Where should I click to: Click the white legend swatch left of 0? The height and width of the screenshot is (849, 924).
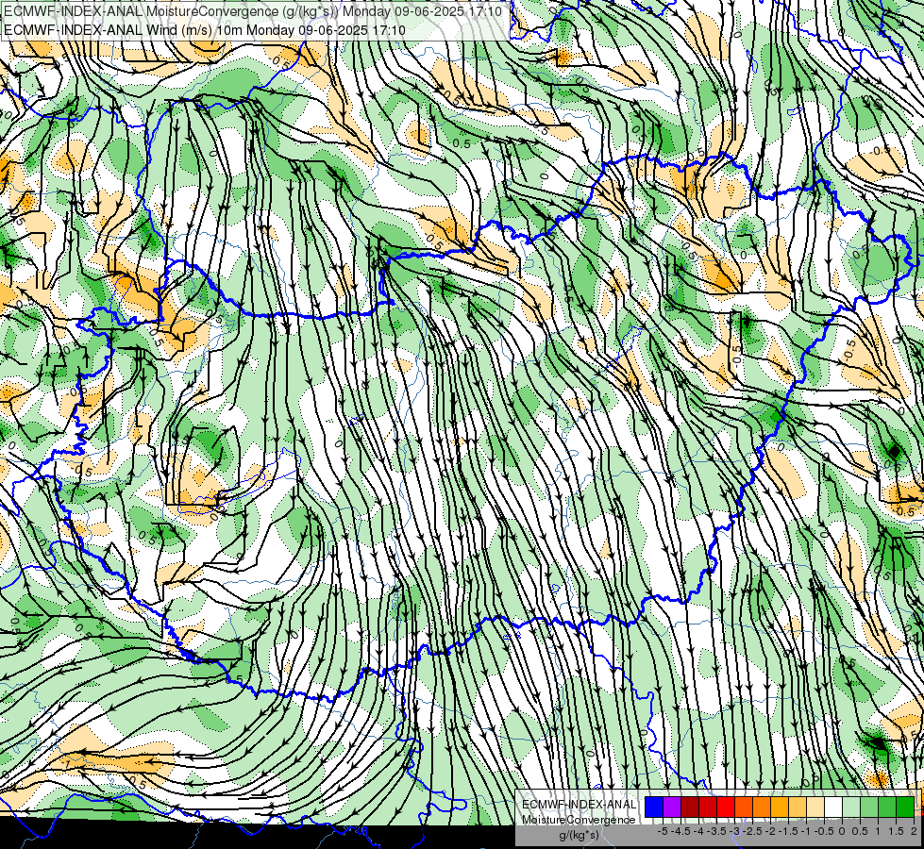[x=833, y=807]
